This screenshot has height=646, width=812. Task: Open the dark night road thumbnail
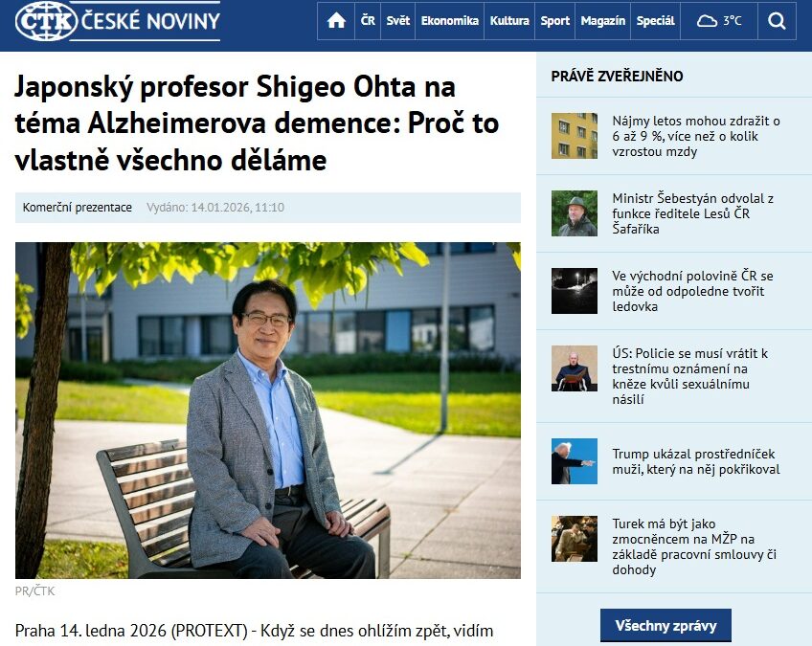click(x=575, y=291)
